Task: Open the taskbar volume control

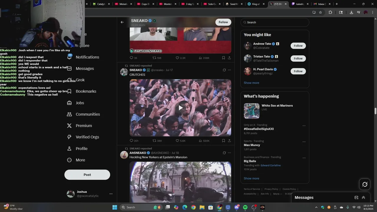Action: [358, 207]
